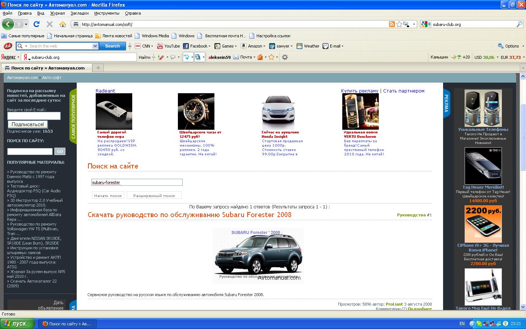Reload the page with the Refresh icon

[x=37, y=24]
